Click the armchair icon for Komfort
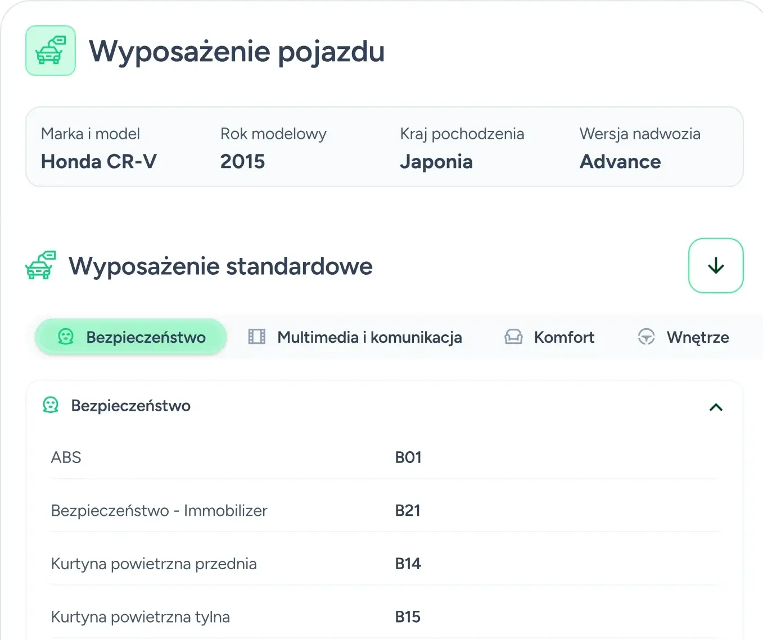The width and height of the screenshot is (763, 640). [x=513, y=337]
